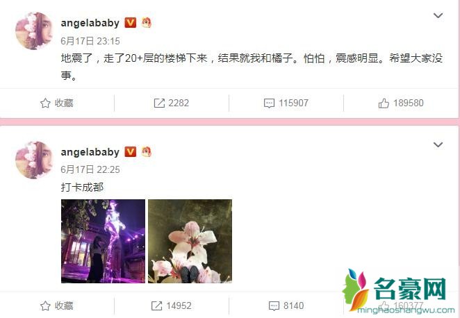View the pink flower photo thumbnail
Screen dimensions: 460x318
point(190,241)
